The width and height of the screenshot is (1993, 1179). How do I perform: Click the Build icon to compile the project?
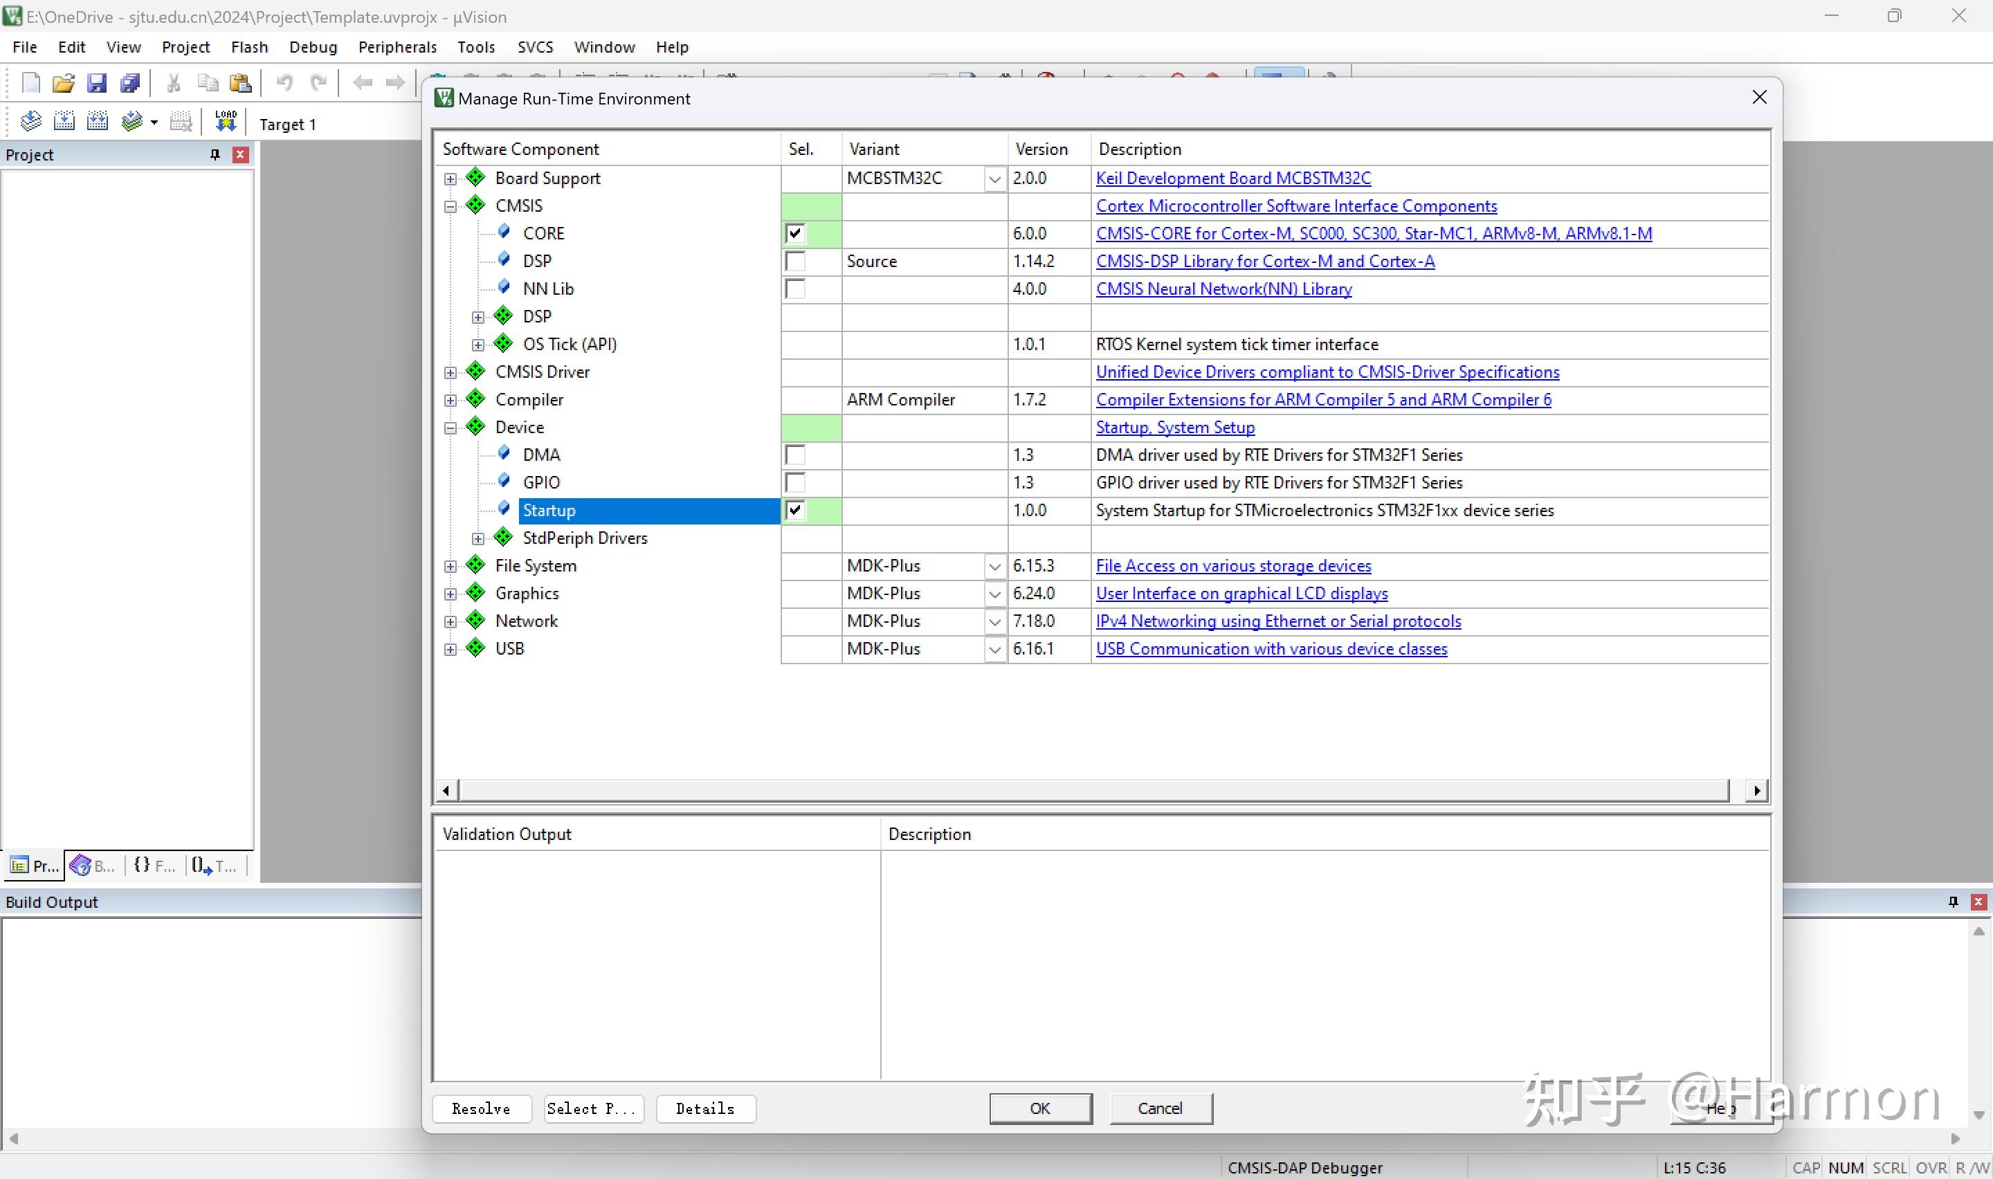point(64,121)
